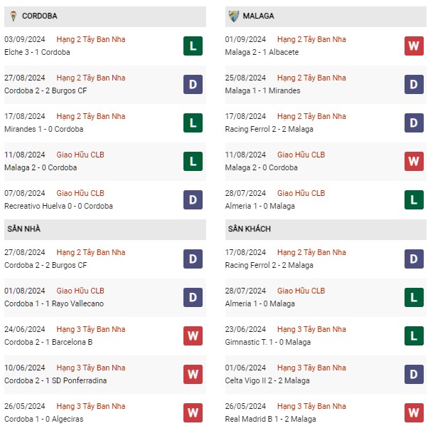Open Giao Hữu CLB link dated 07/08/2024
The image size is (428, 426).
point(80,193)
